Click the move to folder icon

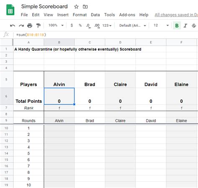click(85, 7)
